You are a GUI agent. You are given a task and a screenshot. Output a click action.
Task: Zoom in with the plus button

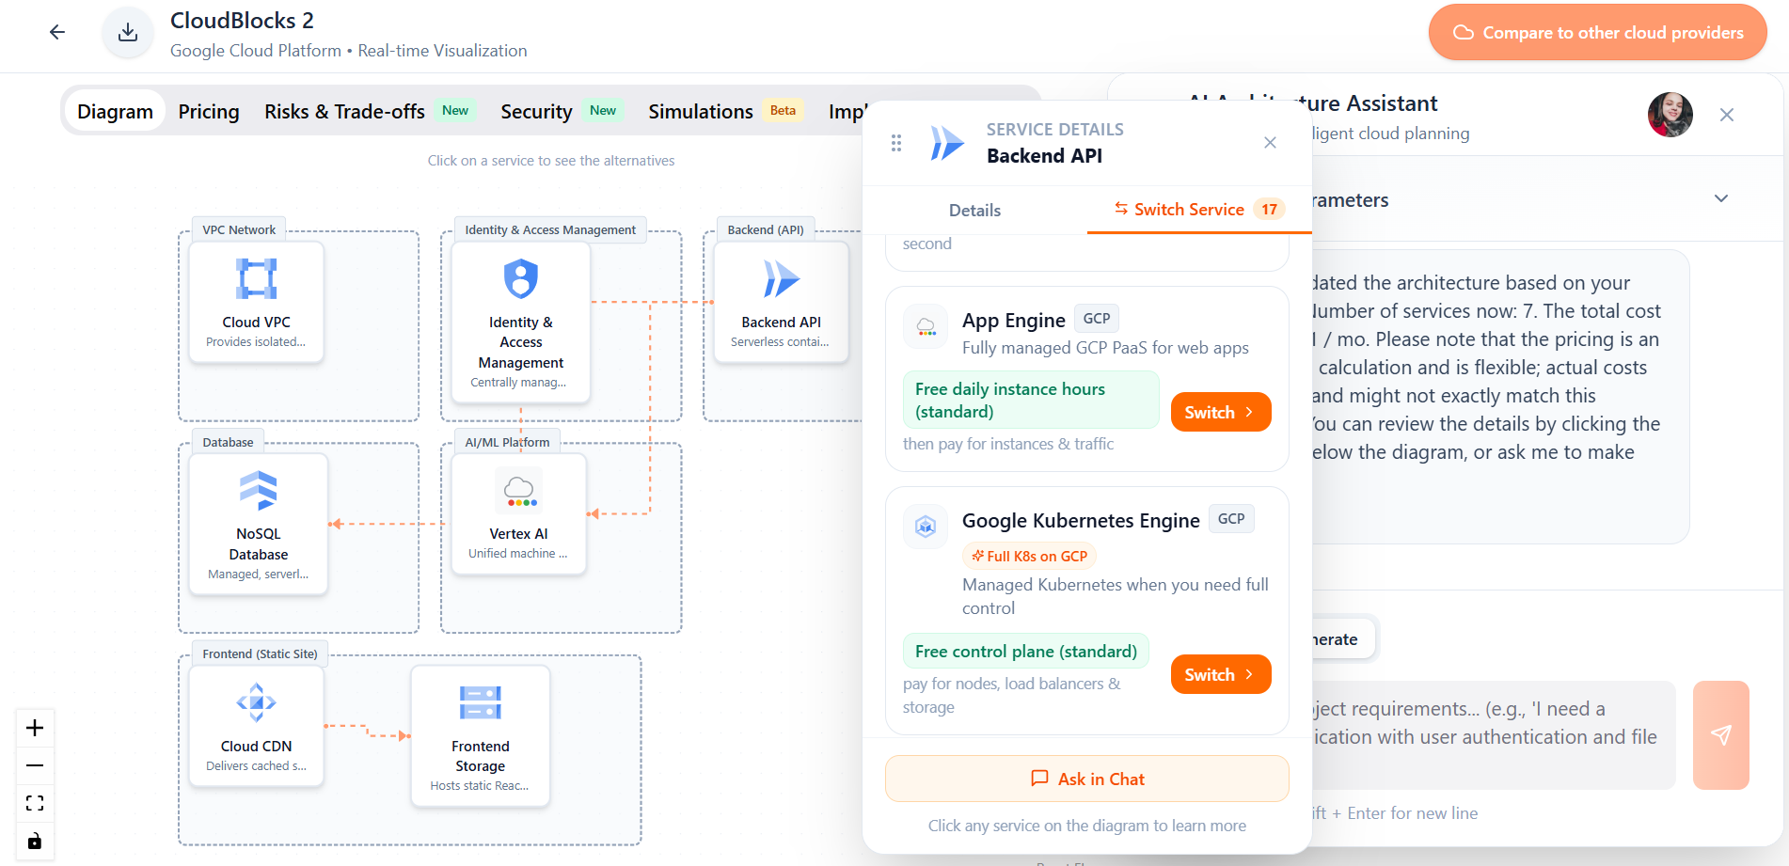pos(35,728)
